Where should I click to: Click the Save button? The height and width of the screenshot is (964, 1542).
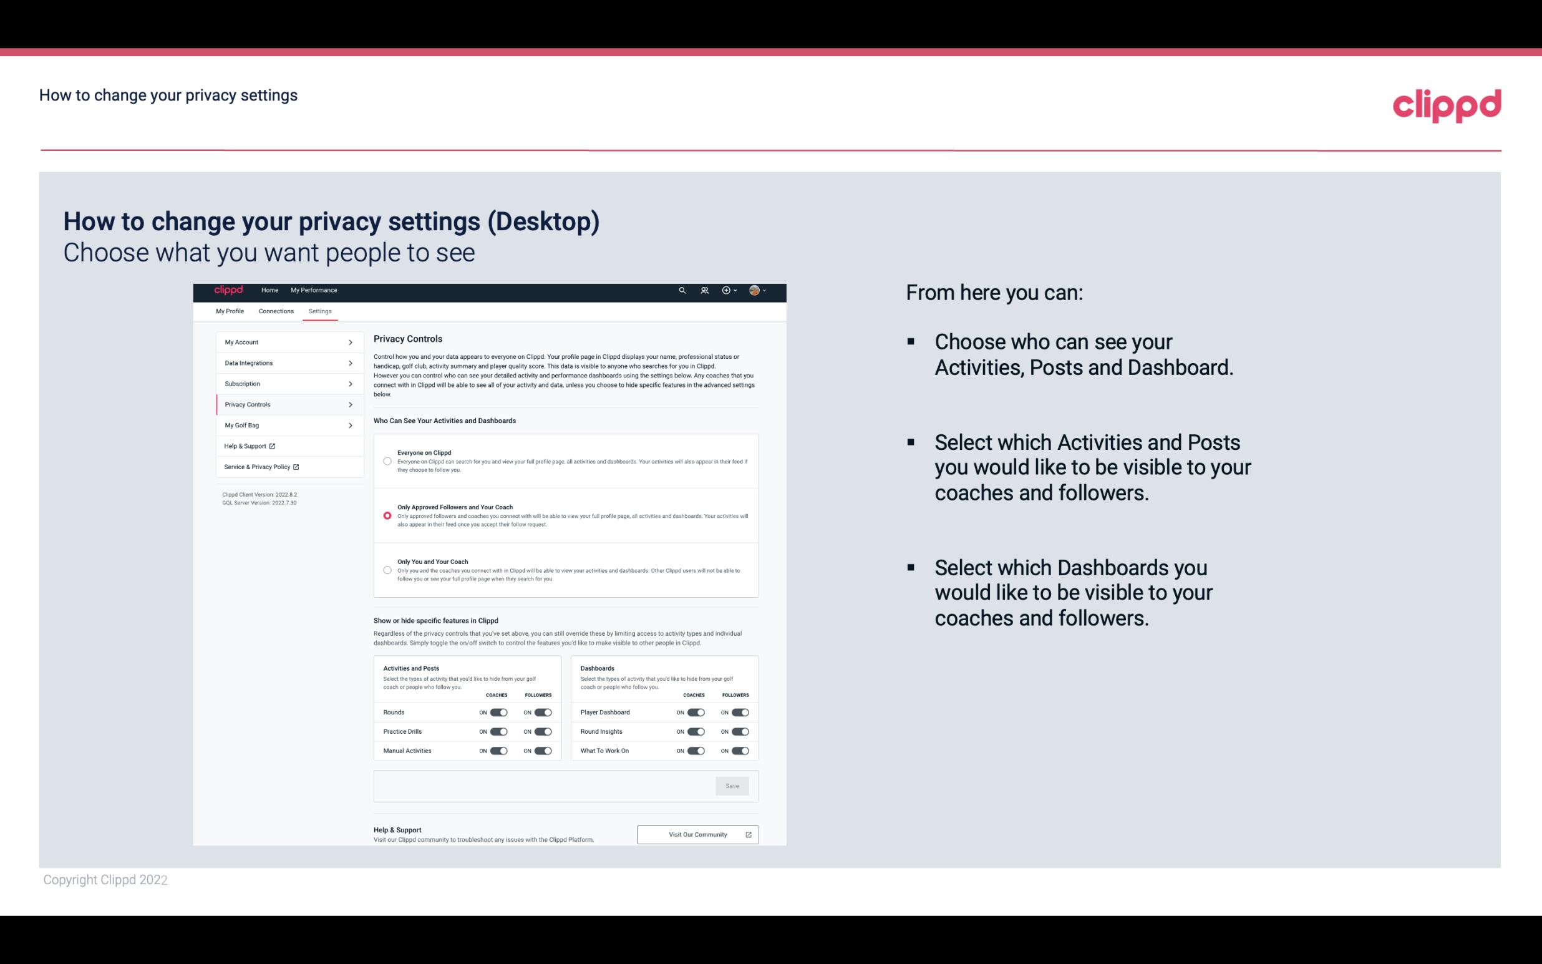point(733,786)
